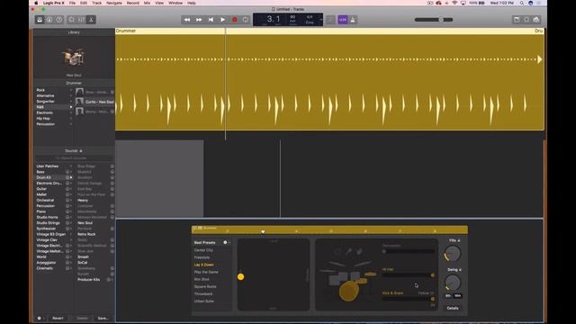Toggle the purple Count-in 1234 button
The height and width of the screenshot is (324, 576).
343,20
